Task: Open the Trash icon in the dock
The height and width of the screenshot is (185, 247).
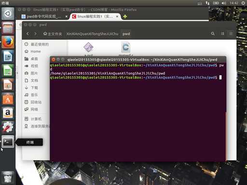Action: 8,177
